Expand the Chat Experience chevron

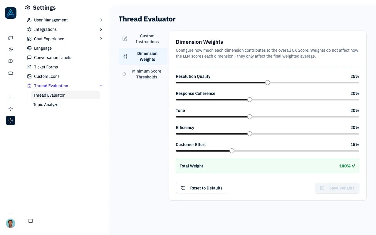(101, 39)
